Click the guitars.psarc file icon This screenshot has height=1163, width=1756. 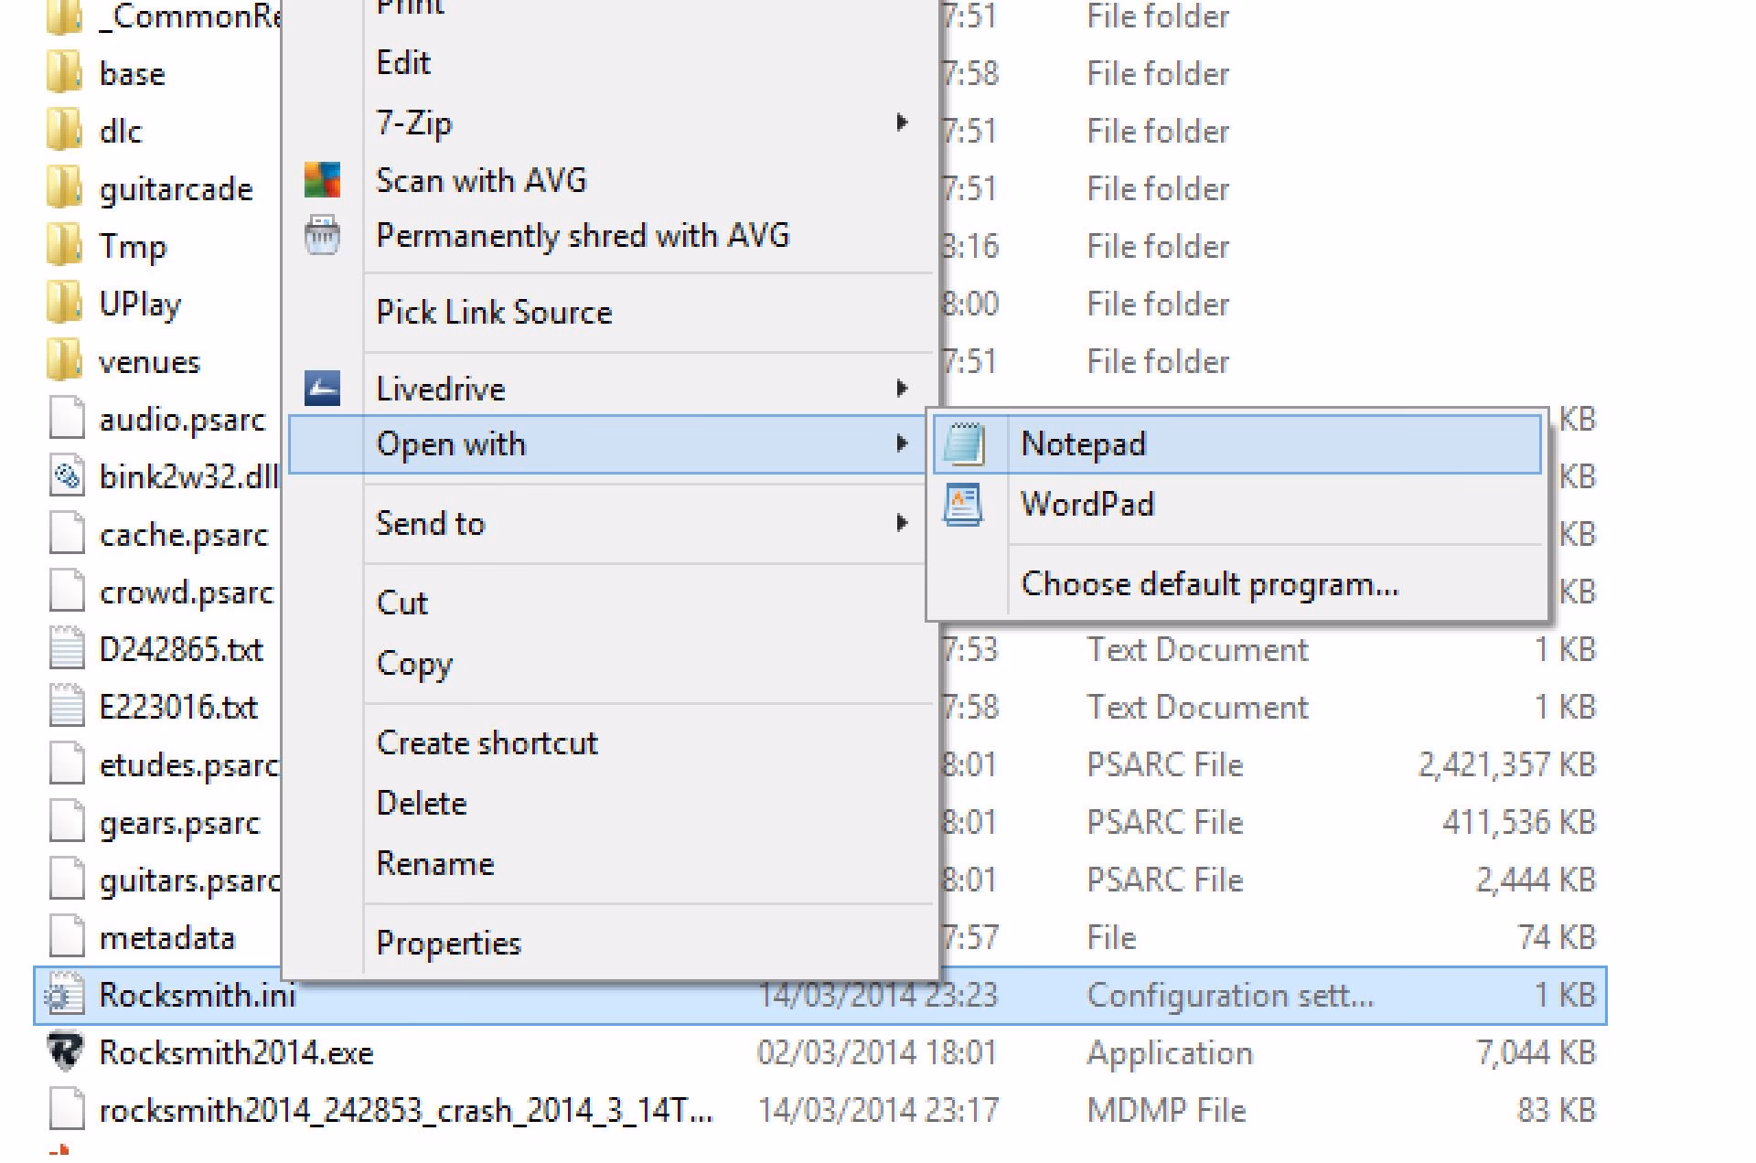click(x=66, y=880)
